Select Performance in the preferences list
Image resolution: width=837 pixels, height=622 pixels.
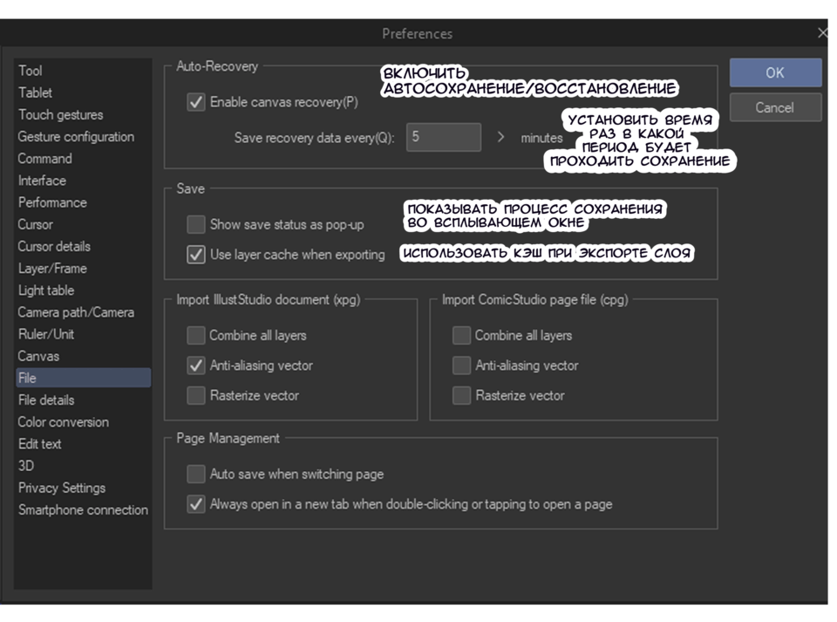point(52,202)
